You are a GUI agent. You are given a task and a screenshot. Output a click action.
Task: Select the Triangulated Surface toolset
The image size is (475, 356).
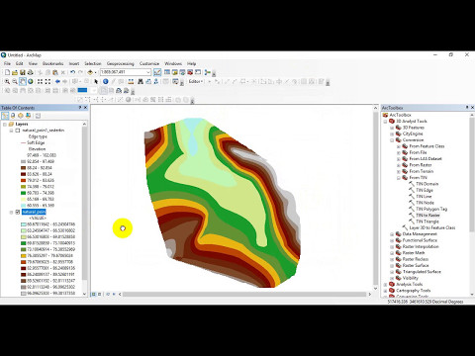(x=422, y=272)
